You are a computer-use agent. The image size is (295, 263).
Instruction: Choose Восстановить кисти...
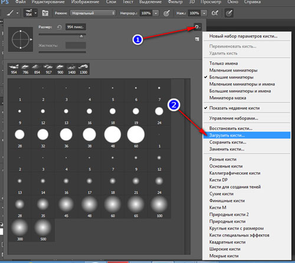pos(247,129)
